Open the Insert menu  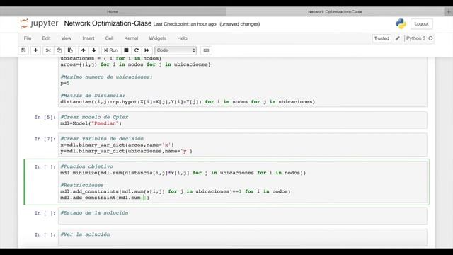(88, 38)
